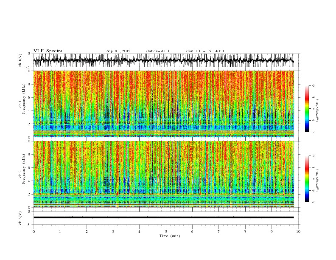Click the lower color bar for ch.2
336x260 pixels.
click(x=307, y=179)
